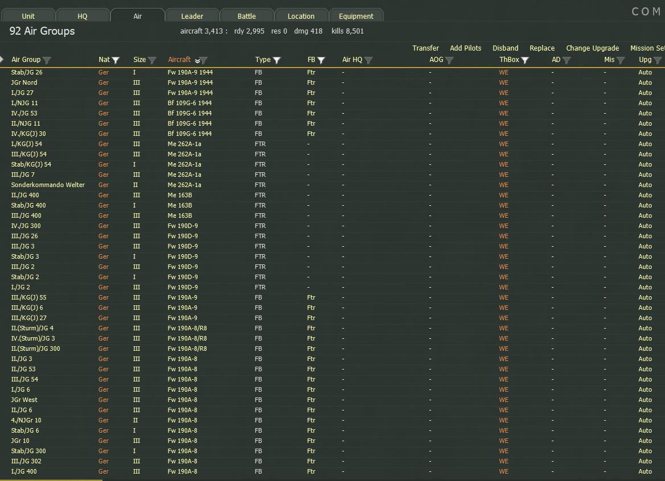Image resolution: width=665 pixels, height=481 pixels.
Task: Click the Type column filter icon
Action: tap(277, 60)
